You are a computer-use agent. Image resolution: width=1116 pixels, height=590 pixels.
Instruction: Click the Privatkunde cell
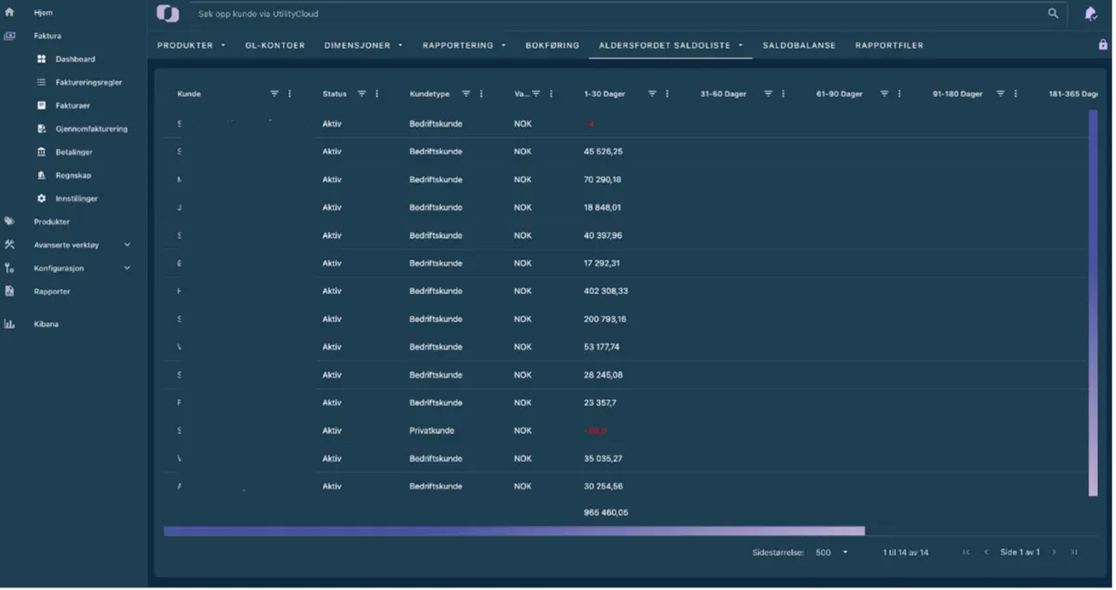[x=432, y=431]
